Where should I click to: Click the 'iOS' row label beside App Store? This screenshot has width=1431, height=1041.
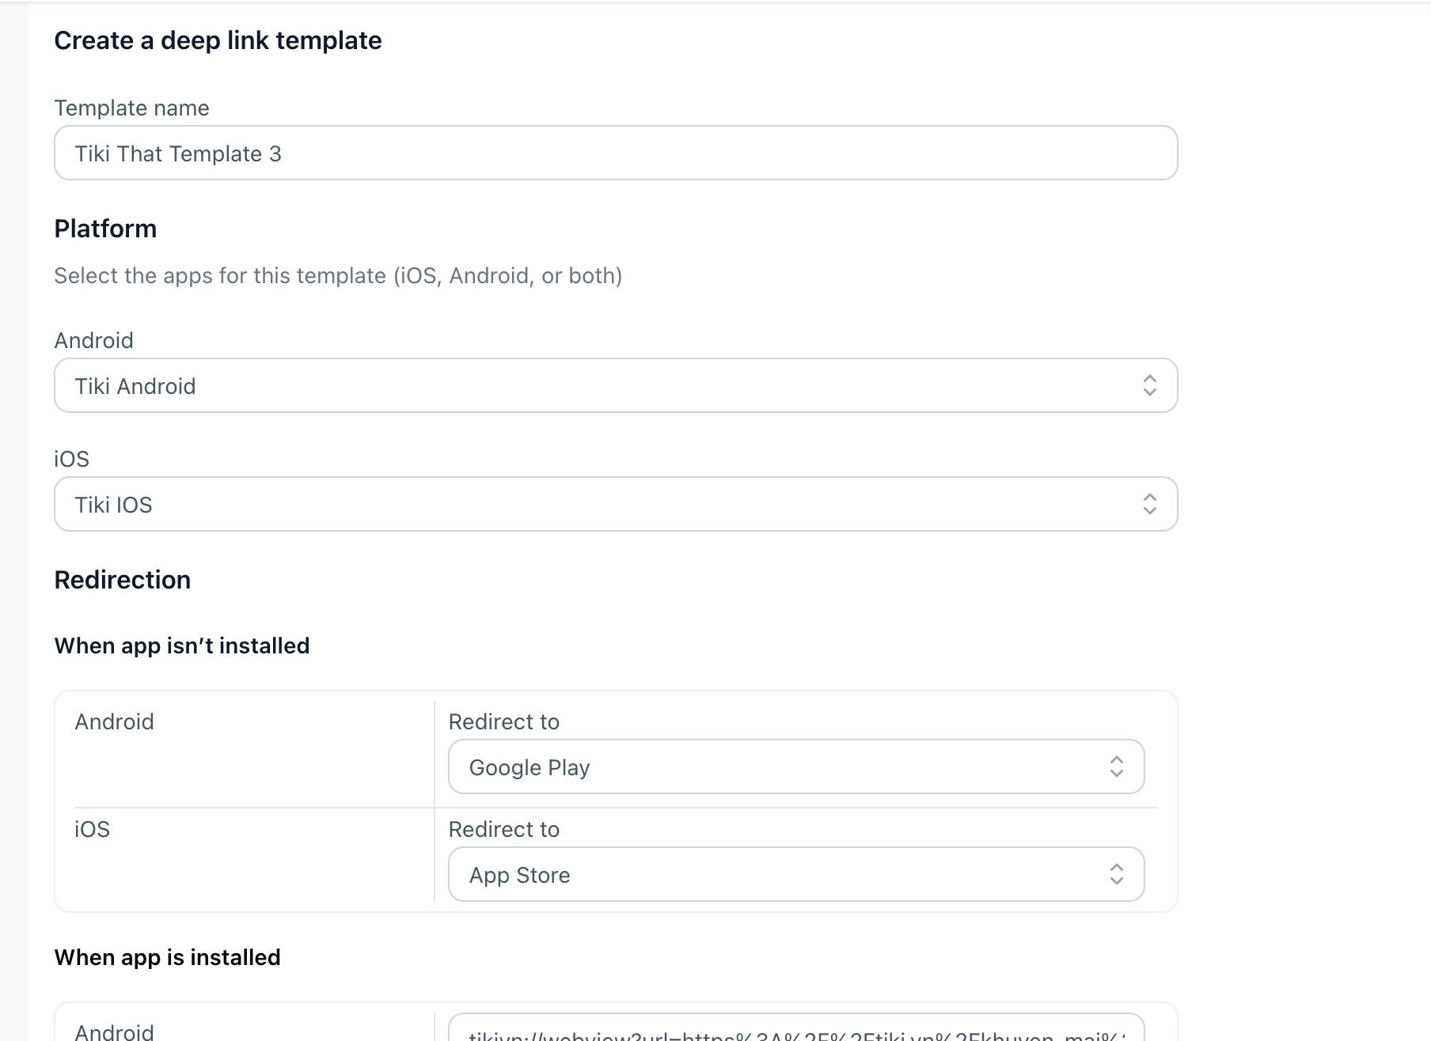[x=92, y=829]
